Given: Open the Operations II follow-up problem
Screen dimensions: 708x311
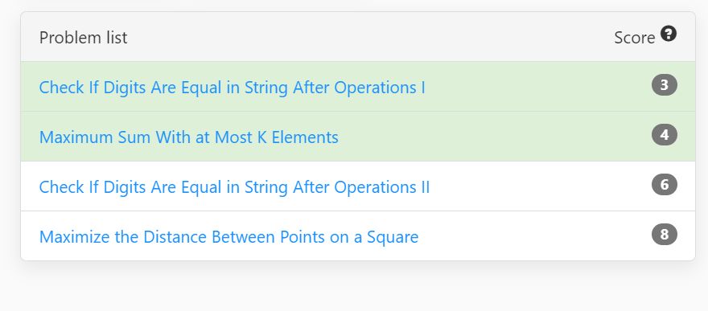Looking at the screenshot, I should [x=234, y=186].
